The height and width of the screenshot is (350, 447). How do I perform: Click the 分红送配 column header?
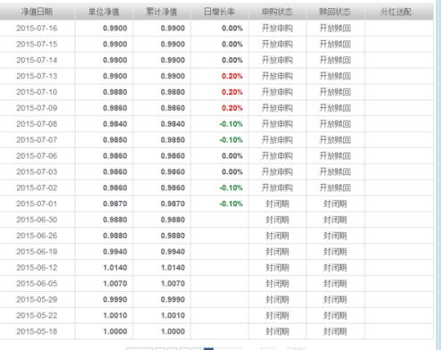[x=396, y=12]
